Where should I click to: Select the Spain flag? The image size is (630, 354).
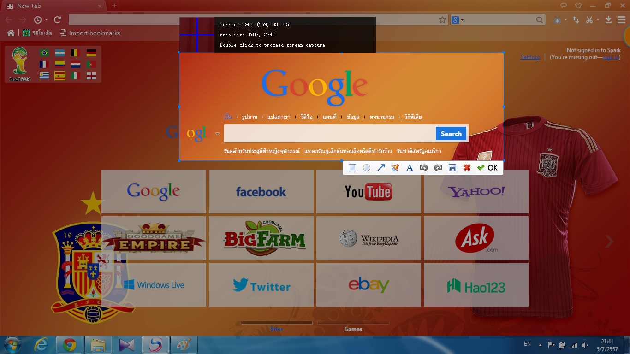pyautogui.click(x=60, y=76)
